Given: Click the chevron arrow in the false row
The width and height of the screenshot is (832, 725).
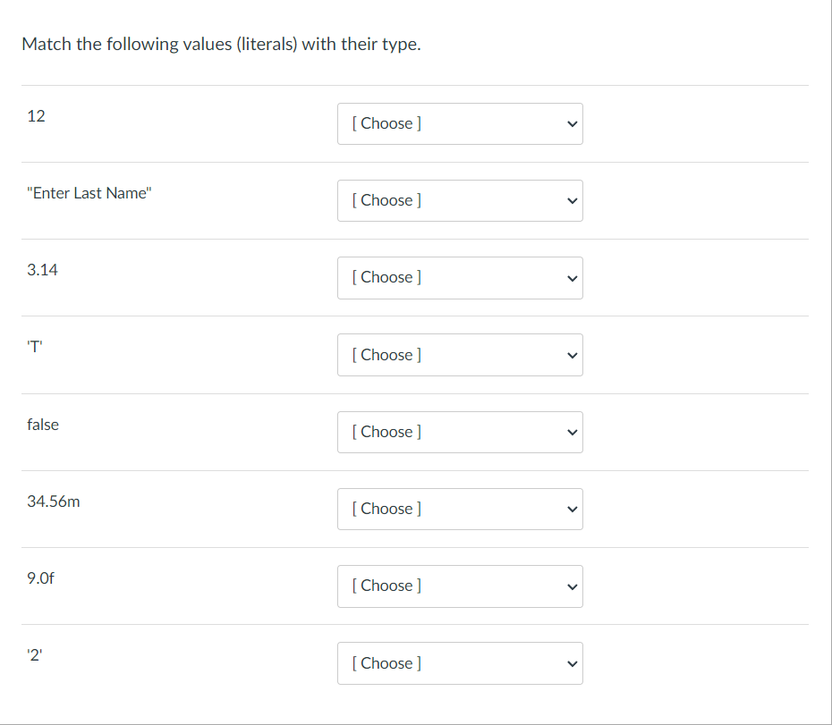Looking at the screenshot, I should pos(572,432).
